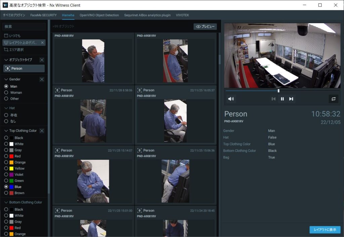Expand the Bottom Clothing Color section
Screen dimensions: 344x237
[x=6, y=202]
